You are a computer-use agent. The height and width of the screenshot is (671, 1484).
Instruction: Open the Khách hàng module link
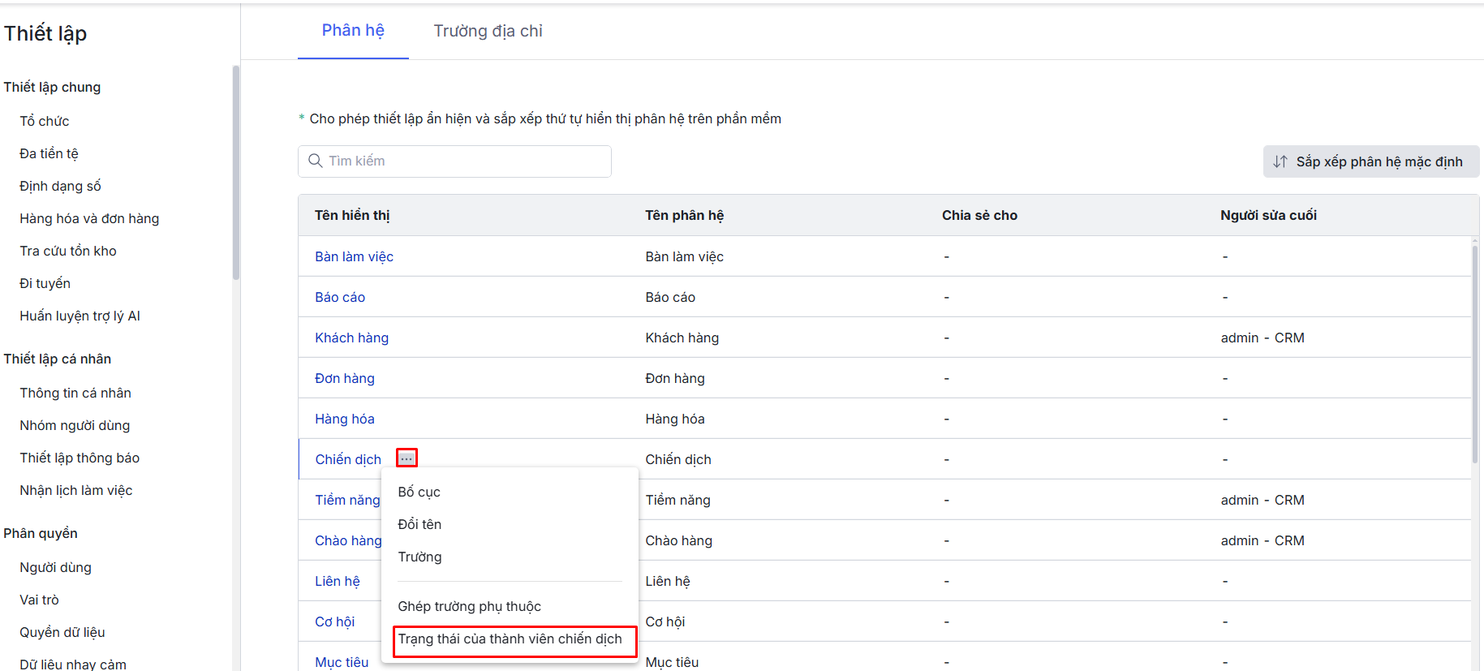click(351, 338)
